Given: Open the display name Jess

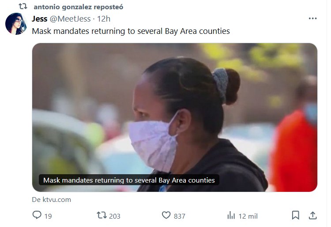Looking at the screenshot, I should point(39,19).
